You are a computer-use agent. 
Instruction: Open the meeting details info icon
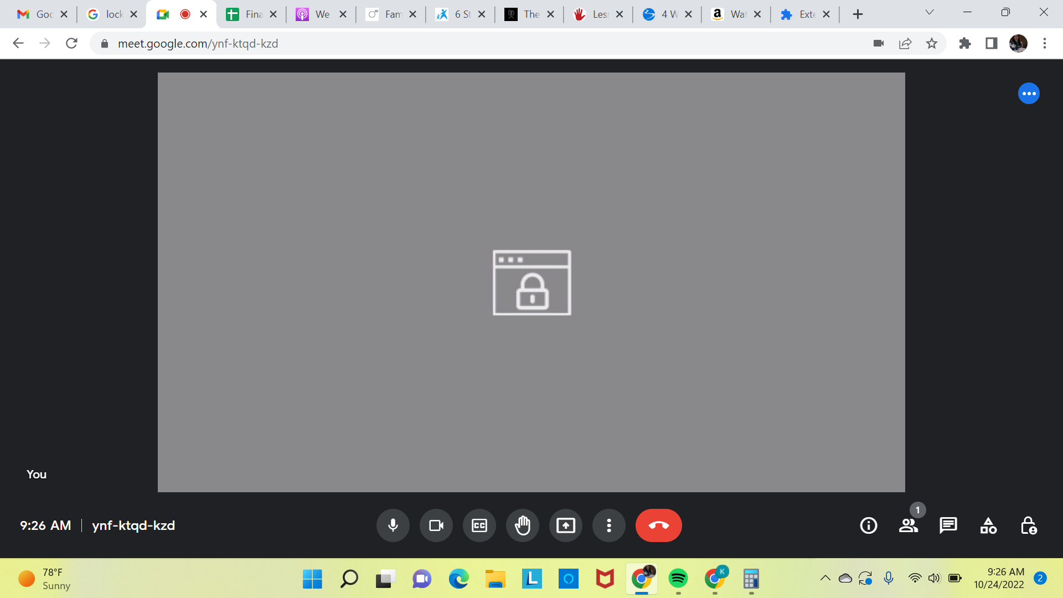pyautogui.click(x=868, y=525)
